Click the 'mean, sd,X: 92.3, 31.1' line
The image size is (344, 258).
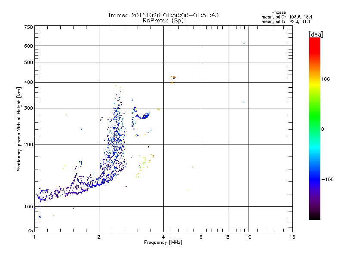point(286,22)
